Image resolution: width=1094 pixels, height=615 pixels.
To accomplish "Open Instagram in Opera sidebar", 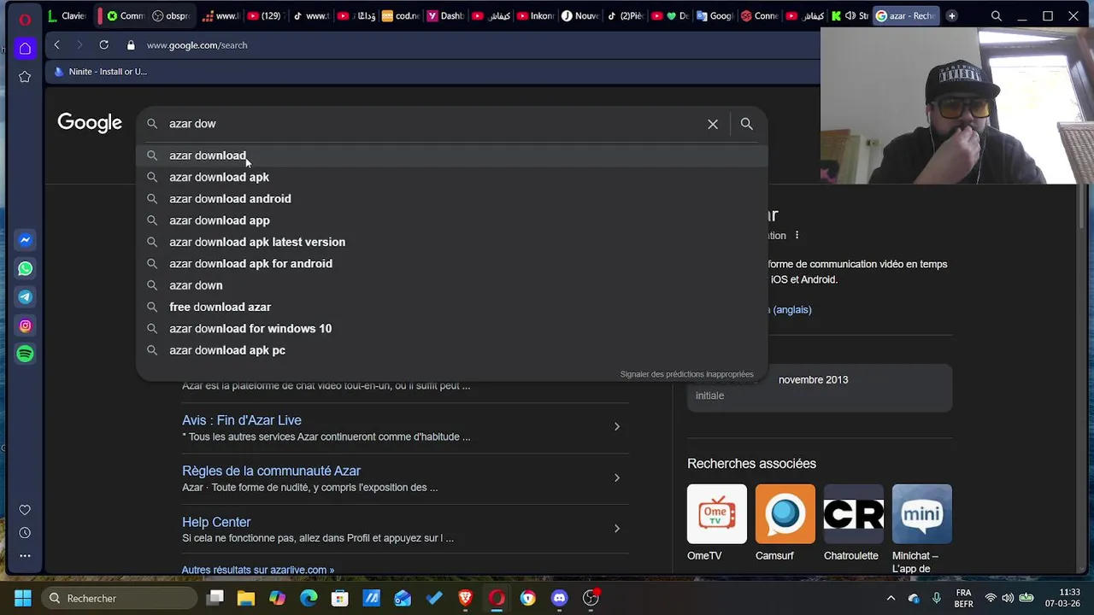I will coord(25,325).
